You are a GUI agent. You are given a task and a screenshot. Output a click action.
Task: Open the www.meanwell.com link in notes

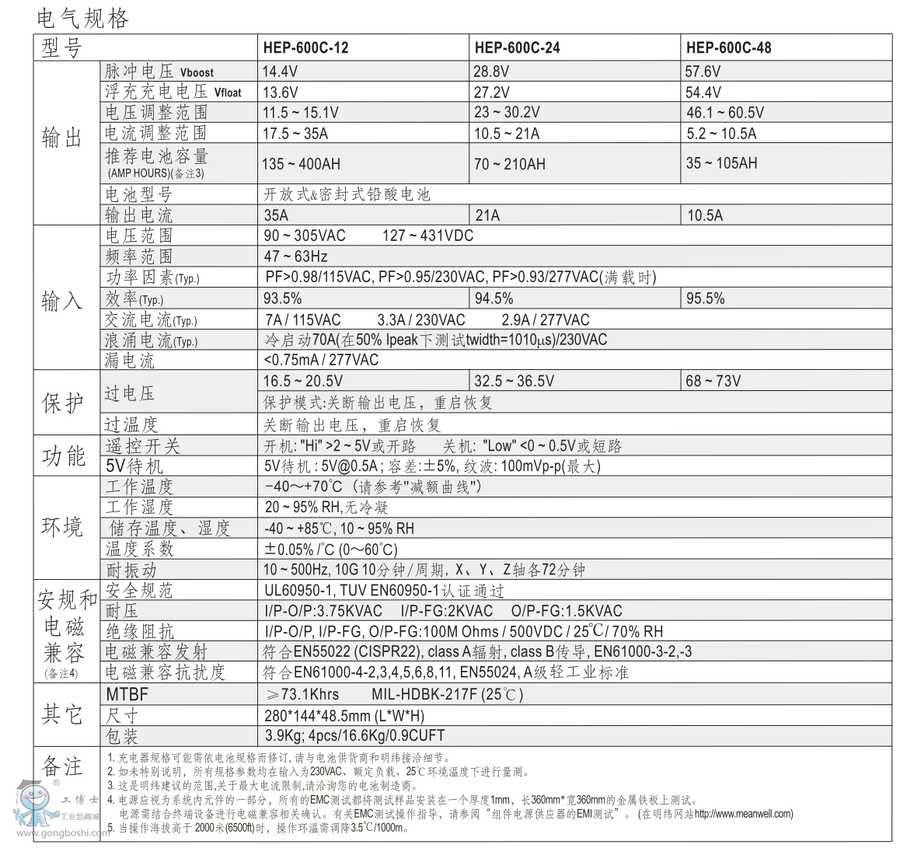pos(743,814)
